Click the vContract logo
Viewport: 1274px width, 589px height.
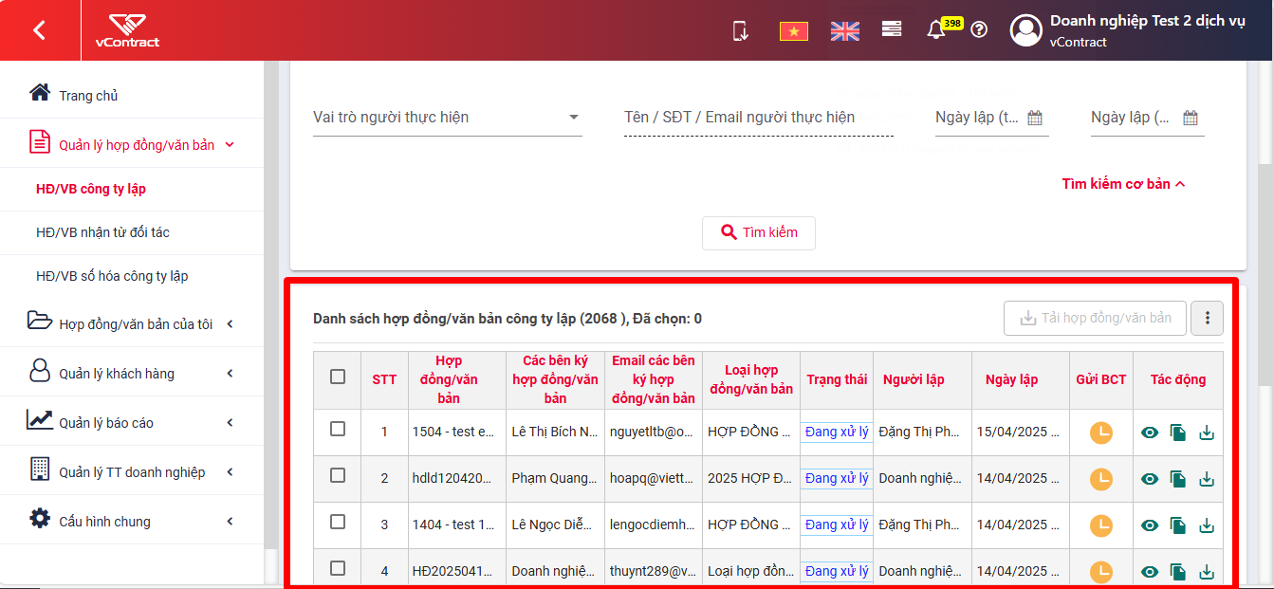tap(127, 30)
